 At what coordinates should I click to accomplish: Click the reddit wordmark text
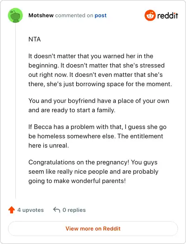coord(167,15)
